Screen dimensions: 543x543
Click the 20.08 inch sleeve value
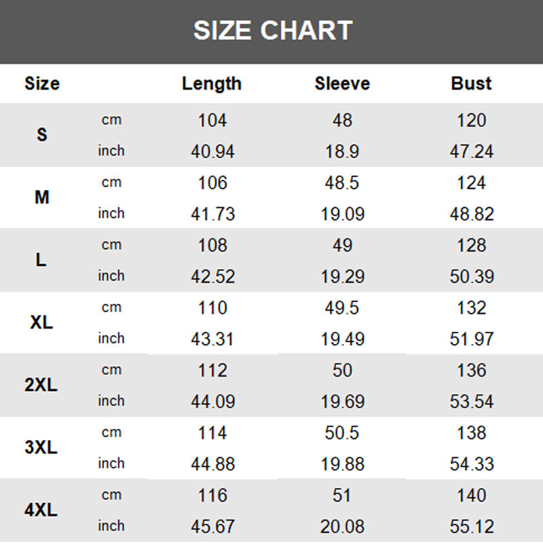tap(342, 526)
